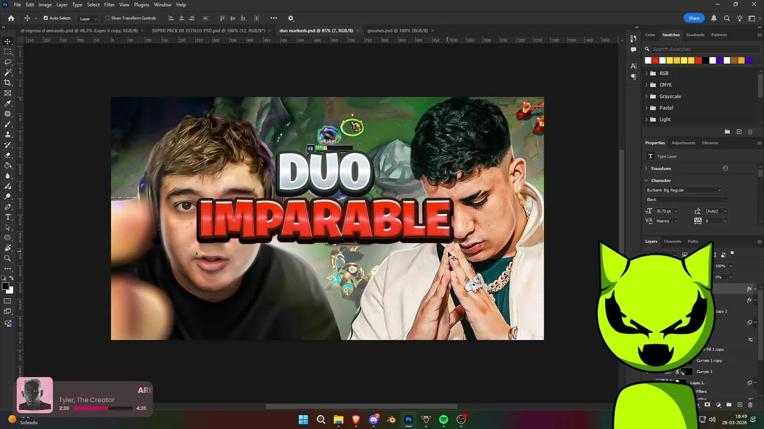Screen dimensions: 764x429
Task: Expand the Transform section in Properties
Action: 646,169
